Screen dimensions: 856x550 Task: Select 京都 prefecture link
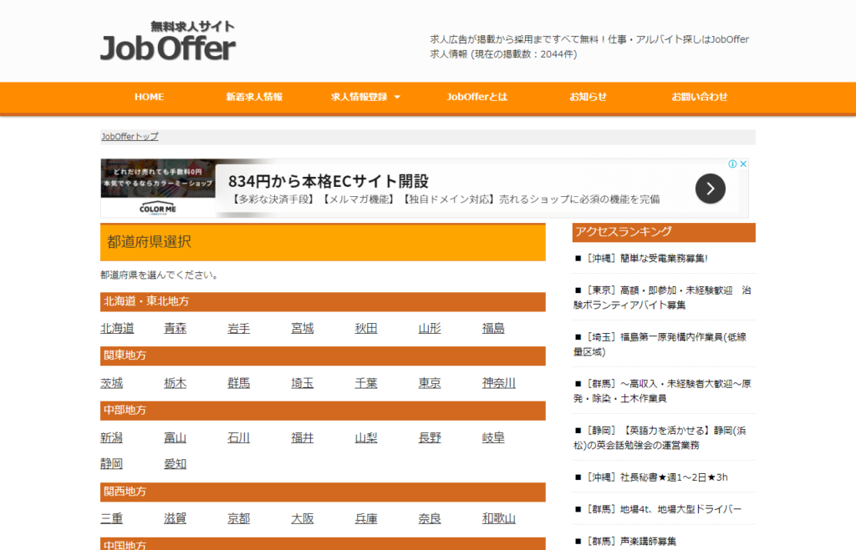pos(238,518)
